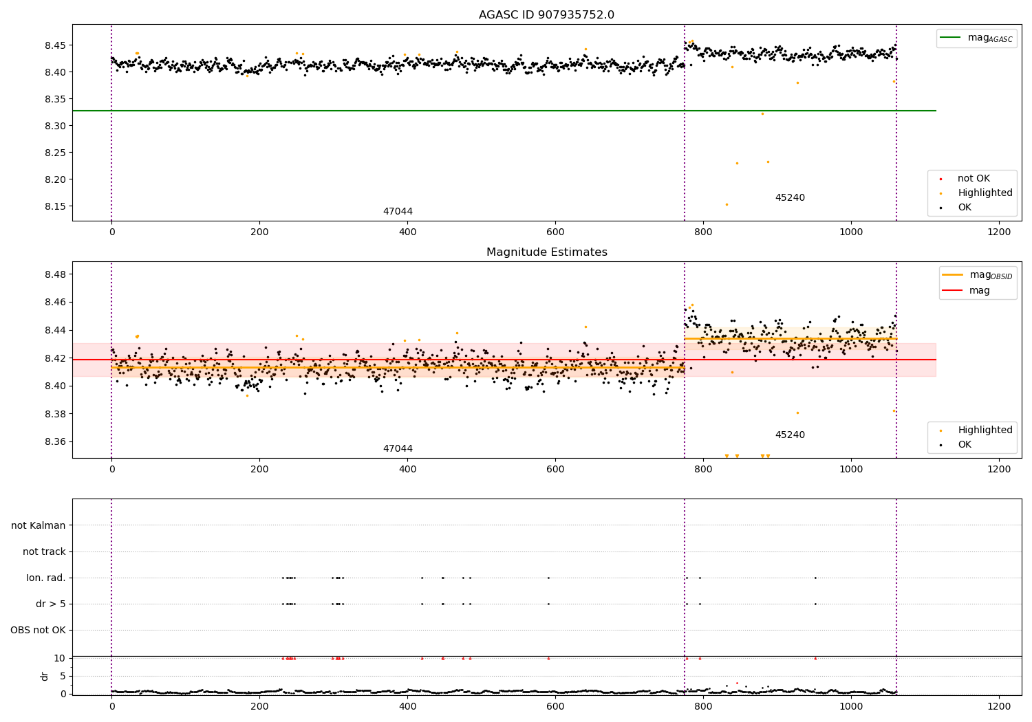Click the 1200 x-tick under the top plot

click(999, 232)
